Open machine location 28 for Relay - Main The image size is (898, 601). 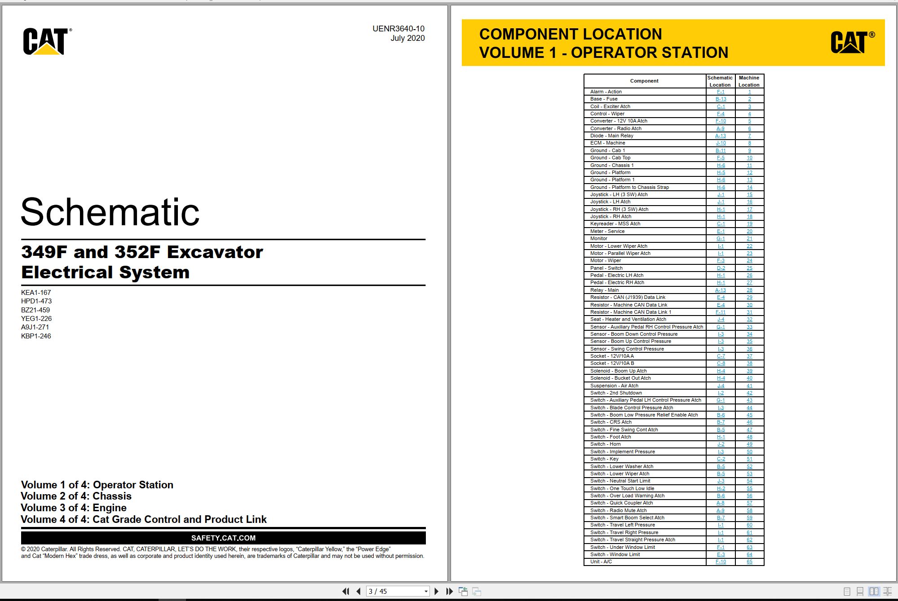[x=749, y=290]
